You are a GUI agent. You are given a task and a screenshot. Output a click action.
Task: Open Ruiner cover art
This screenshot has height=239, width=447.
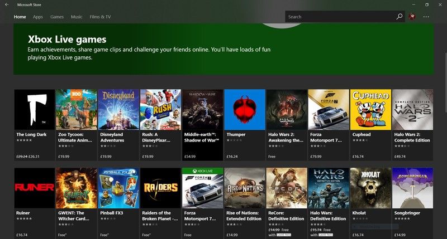(x=35, y=188)
